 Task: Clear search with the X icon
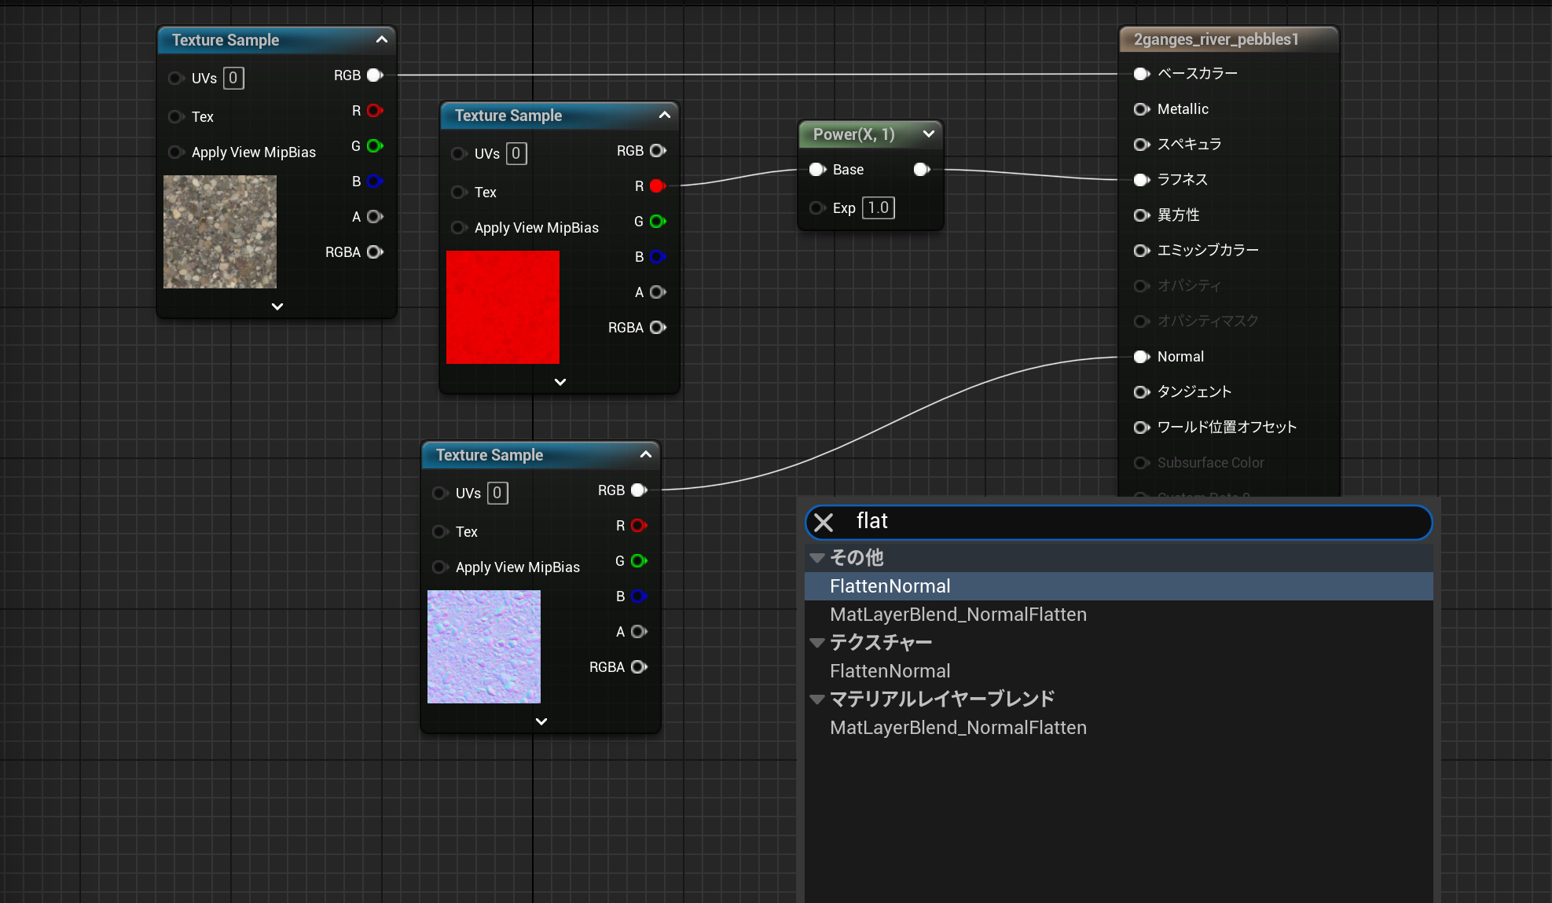(x=824, y=523)
